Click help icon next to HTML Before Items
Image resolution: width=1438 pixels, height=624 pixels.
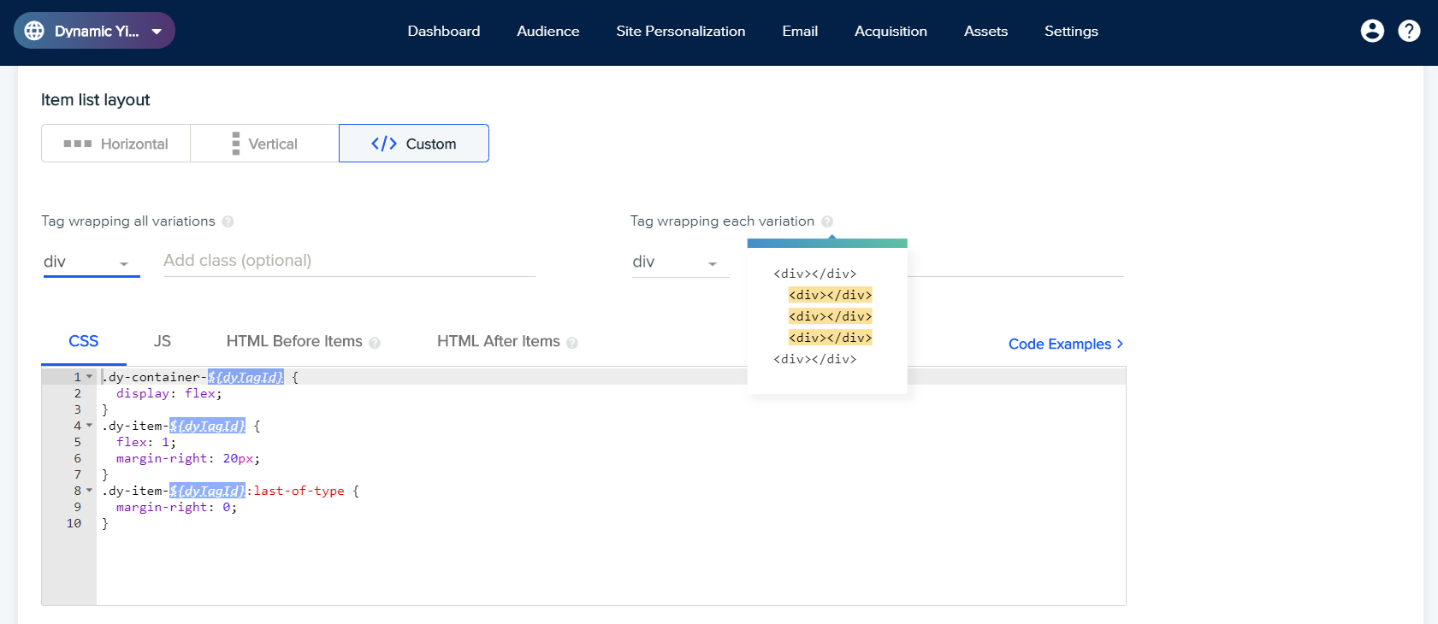click(375, 343)
